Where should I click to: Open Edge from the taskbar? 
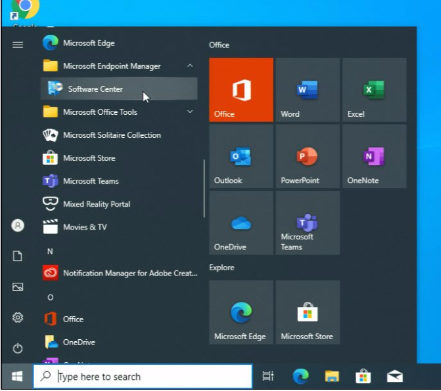(x=300, y=376)
